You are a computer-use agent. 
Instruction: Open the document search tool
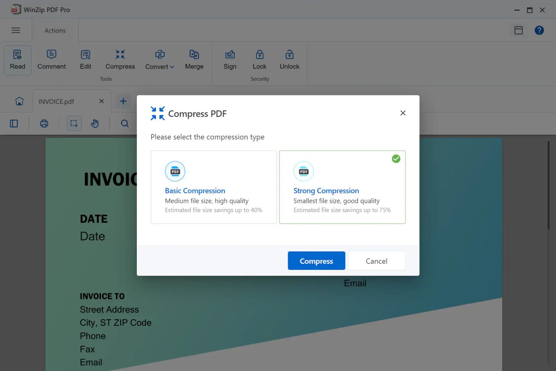[125, 123]
